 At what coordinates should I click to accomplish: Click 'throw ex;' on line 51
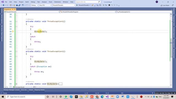39,71
